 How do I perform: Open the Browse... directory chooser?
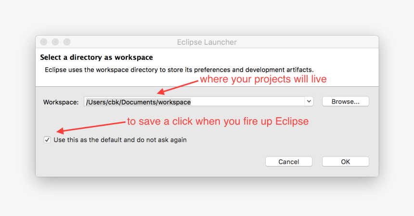(x=345, y=102)
